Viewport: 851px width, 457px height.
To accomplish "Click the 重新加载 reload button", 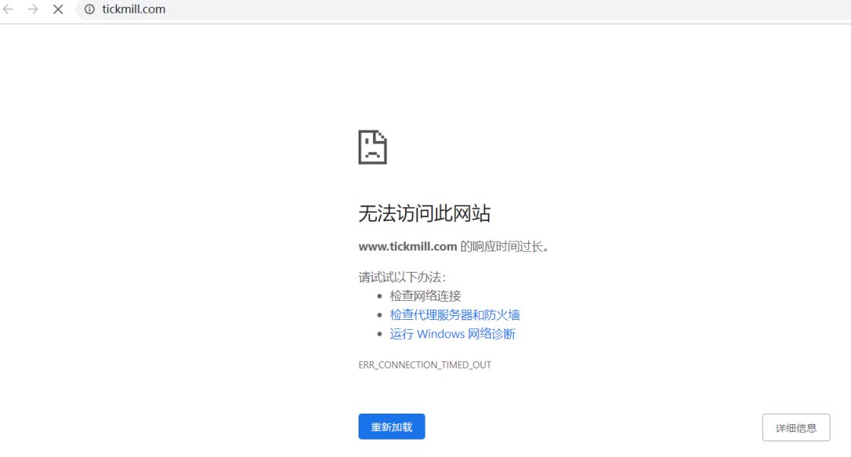I will pyautogui.click(x=391, y=427).
